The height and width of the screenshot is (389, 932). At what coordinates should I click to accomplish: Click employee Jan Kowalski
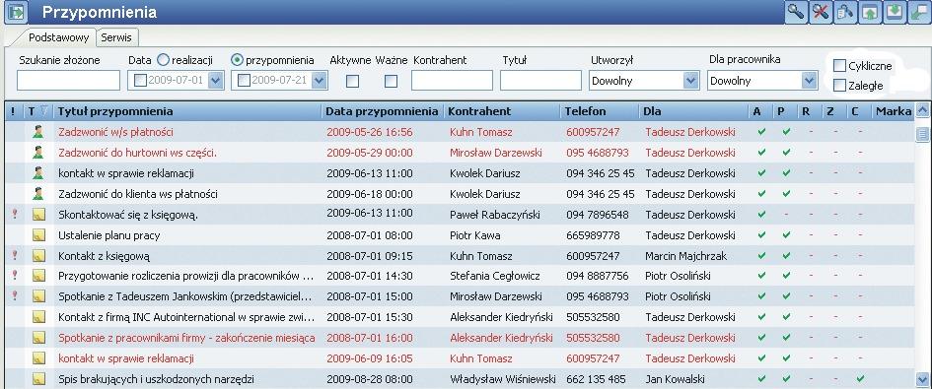coord(676,379)
